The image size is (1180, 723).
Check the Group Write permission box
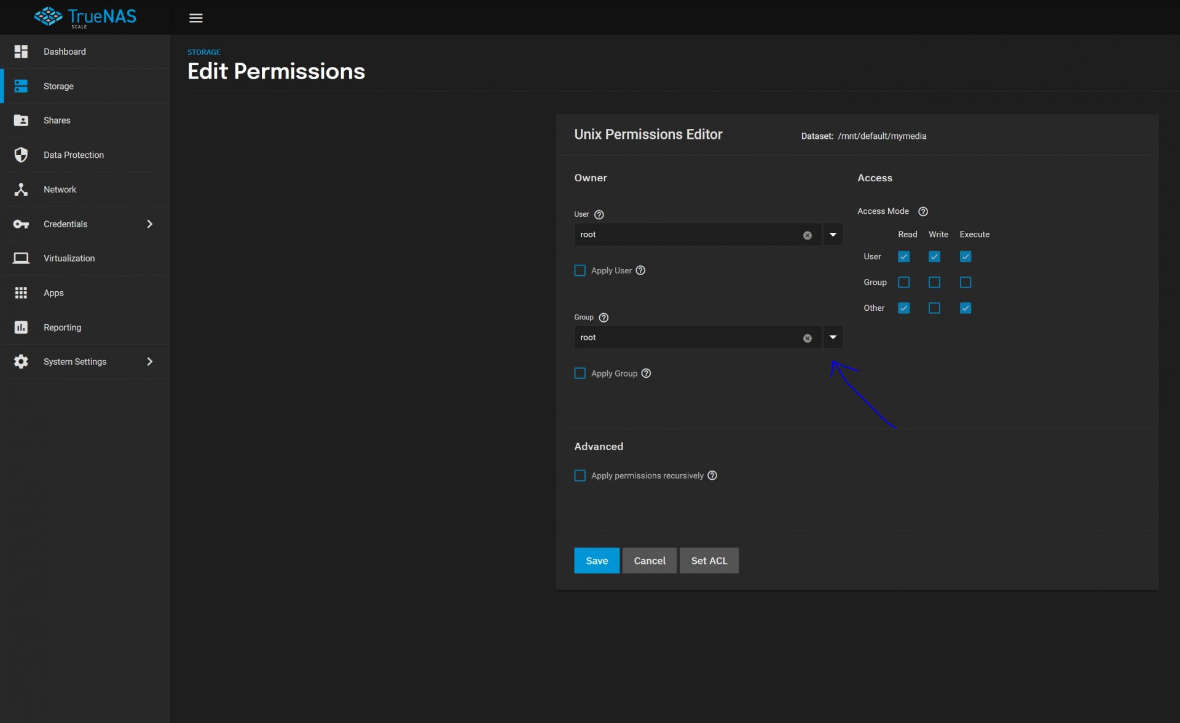(x=934, y=283)
